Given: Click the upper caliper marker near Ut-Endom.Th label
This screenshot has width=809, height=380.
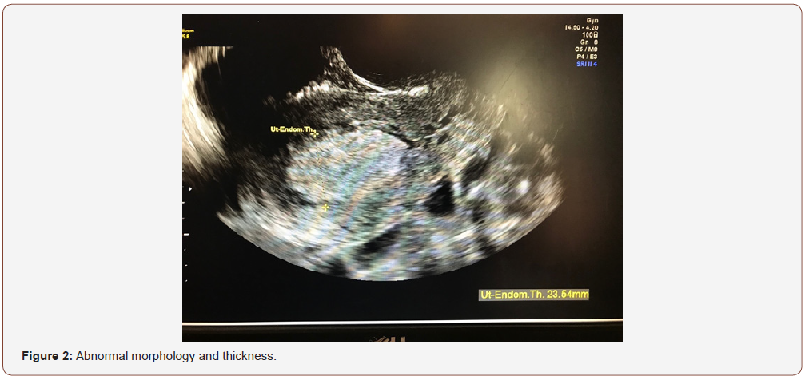Looking at the screenshot, I should coord(315,133).
